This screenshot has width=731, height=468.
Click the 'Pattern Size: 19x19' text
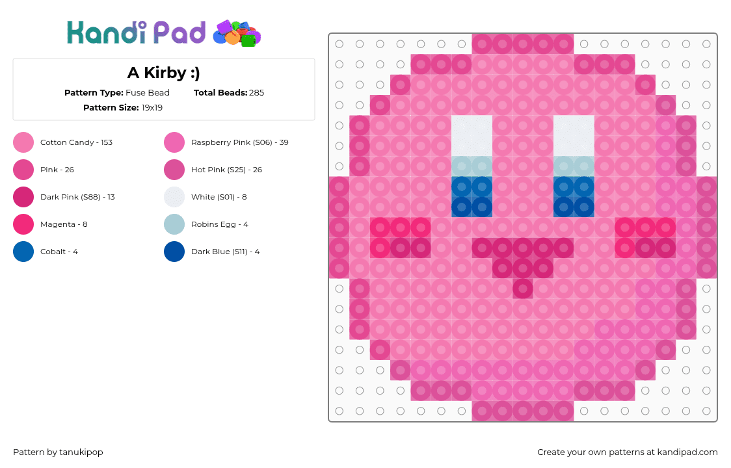click(123, 108)
